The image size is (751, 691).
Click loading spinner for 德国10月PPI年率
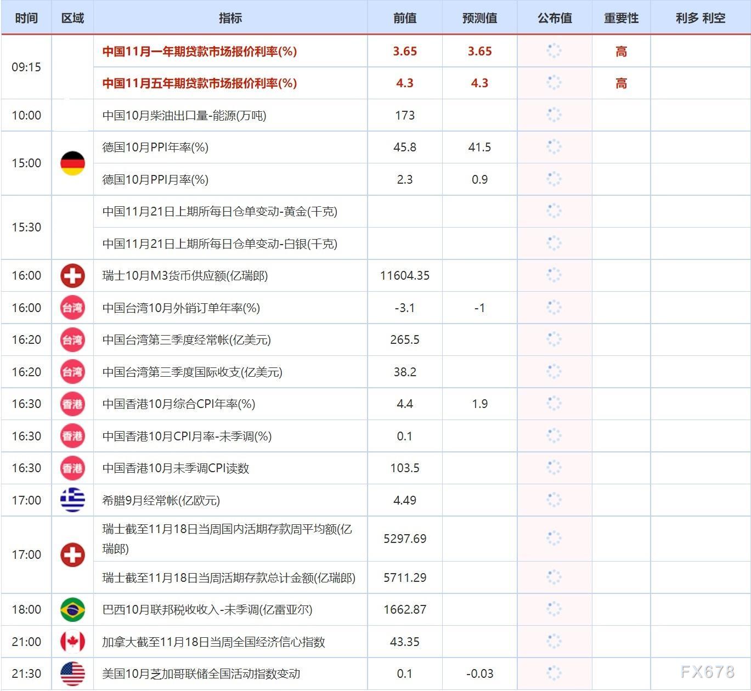(554, 147)
